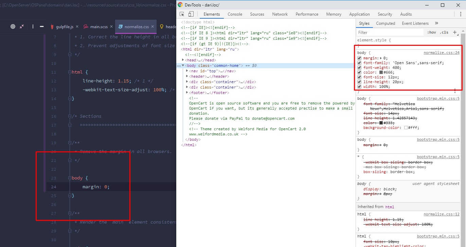Select gulpfile.js editor tab

coord(64,27)
